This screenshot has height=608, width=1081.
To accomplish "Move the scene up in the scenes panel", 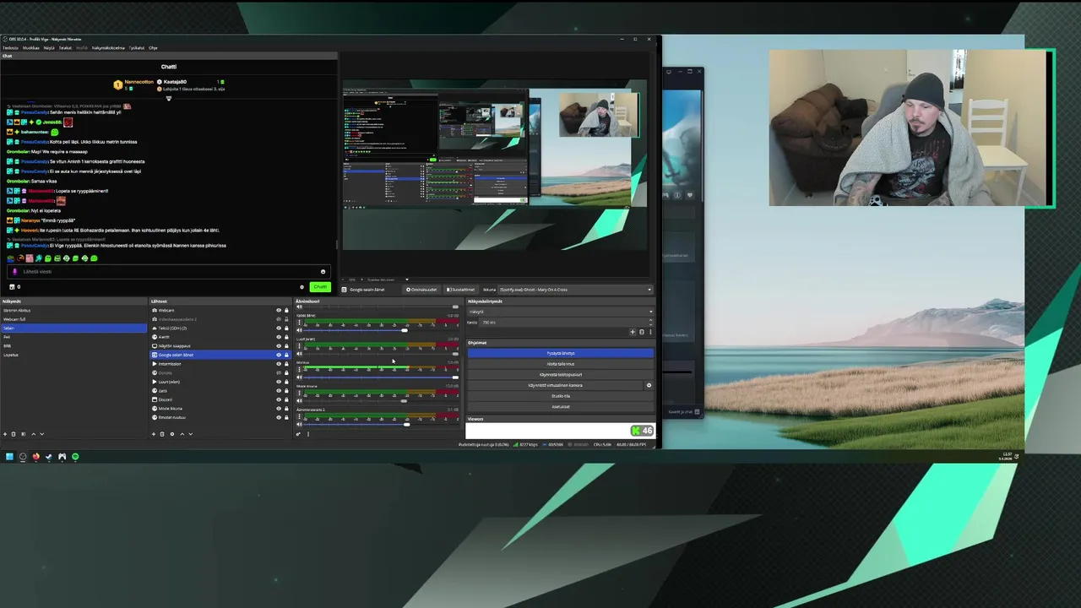I will click(x=34, y=434).
